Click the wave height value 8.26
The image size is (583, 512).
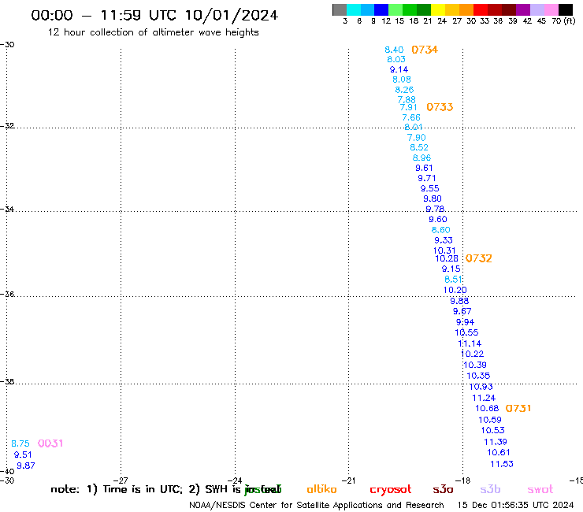coord(404,90)
